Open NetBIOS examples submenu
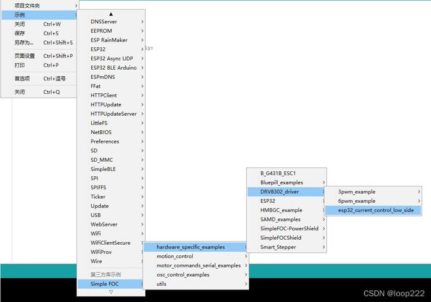The width and height of the screenshot is (431, 302). coord(111,132)
